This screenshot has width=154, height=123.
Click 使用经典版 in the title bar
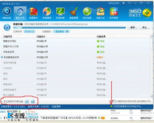(114, 3)
